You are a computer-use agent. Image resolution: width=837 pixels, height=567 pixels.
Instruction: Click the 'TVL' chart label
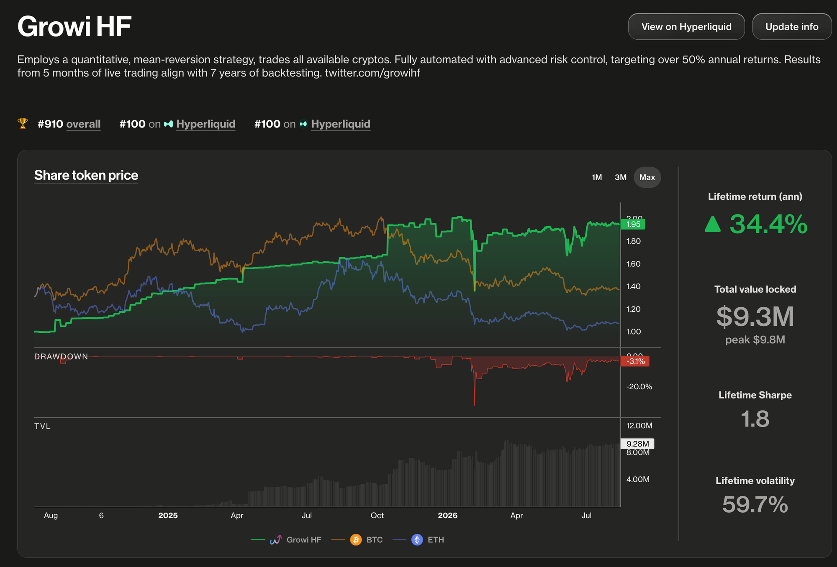[42, 426]
